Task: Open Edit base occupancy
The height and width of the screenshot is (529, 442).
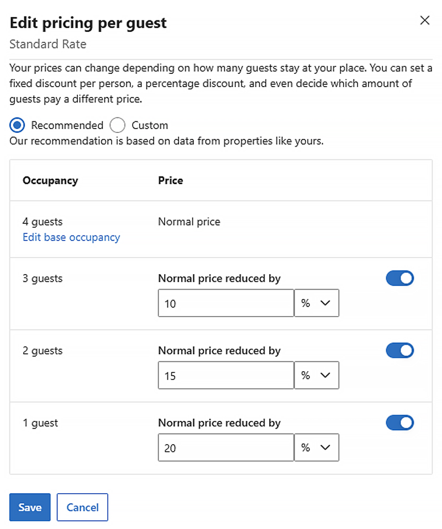Action: [71, 237]
